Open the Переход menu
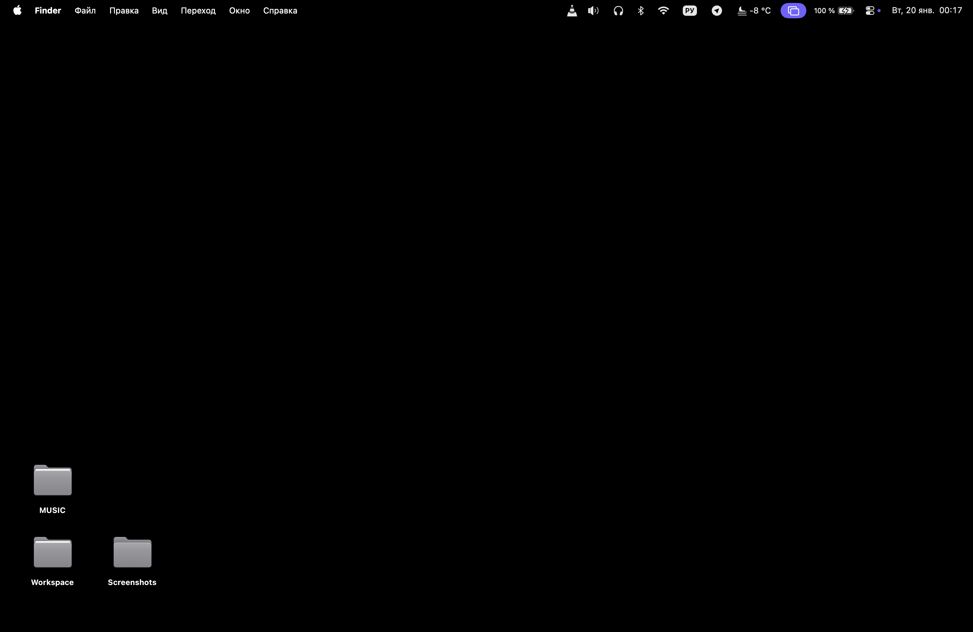Viewport: 973px width, 632px height. click(198, 11)
